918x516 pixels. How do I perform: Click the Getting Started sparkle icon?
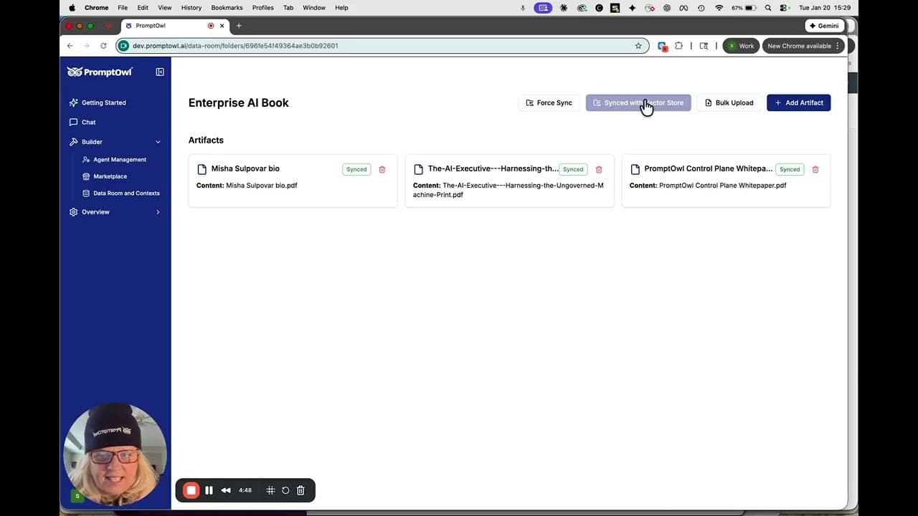pos(74,102)
